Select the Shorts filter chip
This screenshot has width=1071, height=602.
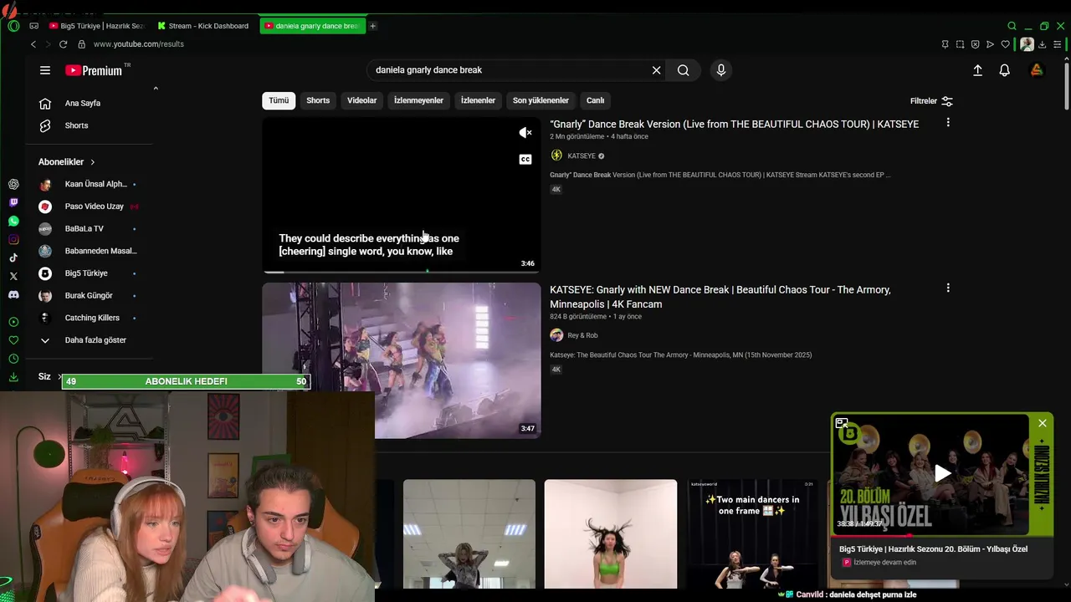point(318,100)
